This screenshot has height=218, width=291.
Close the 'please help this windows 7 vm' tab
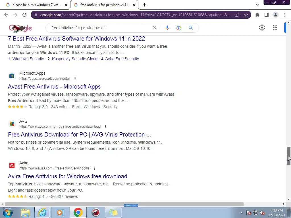point(66,5)
